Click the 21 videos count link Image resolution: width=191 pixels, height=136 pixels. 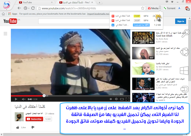click(50, 114)
